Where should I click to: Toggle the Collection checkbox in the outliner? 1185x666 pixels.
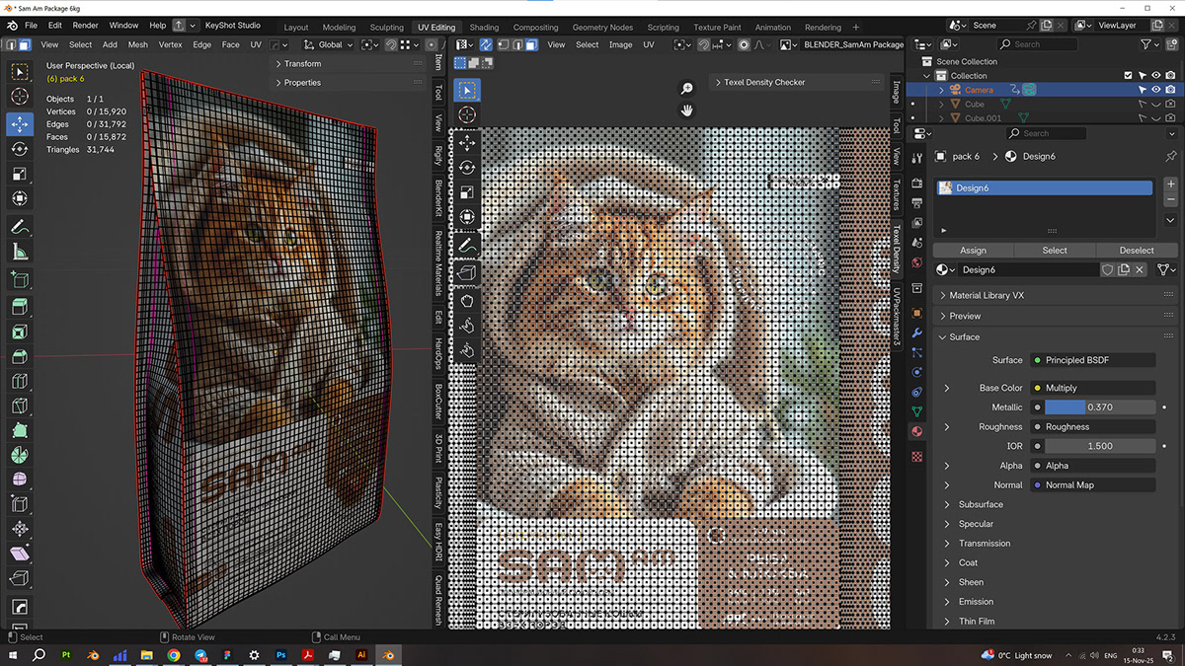[1129, 75]
